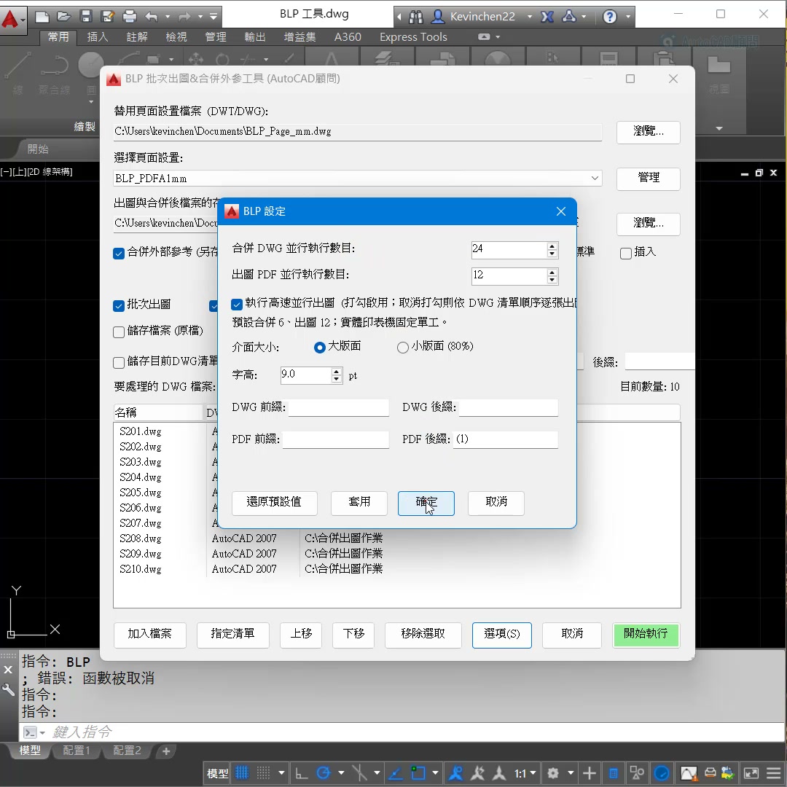Open the Kevinchen22 account dropdown arrow

[530, 17]
